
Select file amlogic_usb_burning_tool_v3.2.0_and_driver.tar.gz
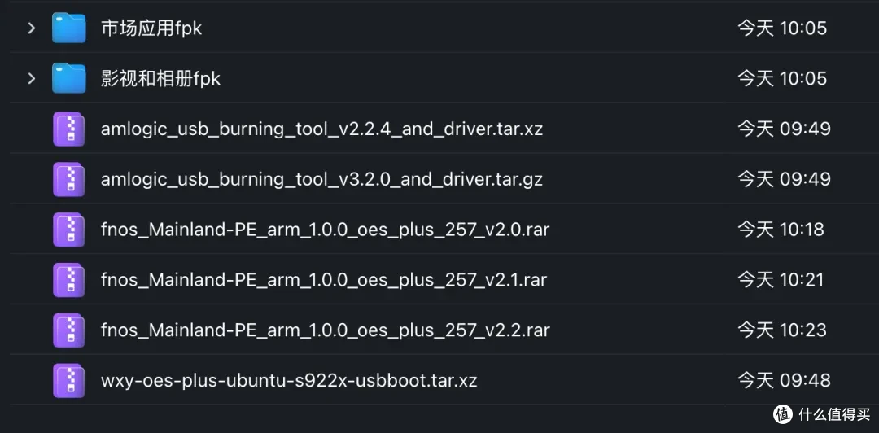pos(321,180)
